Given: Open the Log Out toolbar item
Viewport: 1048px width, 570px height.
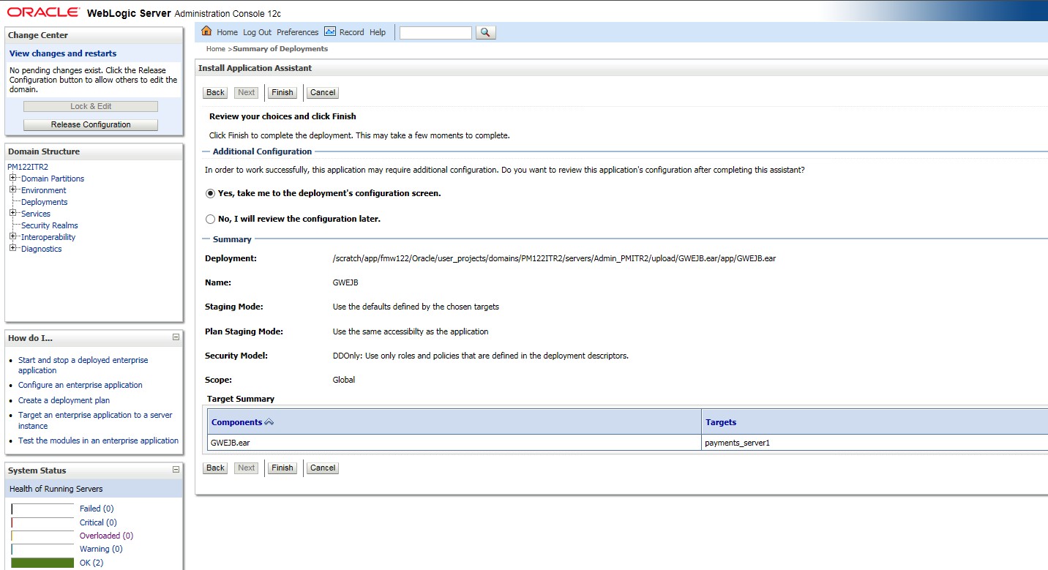Looking at the screenshot, I should 257,32.
